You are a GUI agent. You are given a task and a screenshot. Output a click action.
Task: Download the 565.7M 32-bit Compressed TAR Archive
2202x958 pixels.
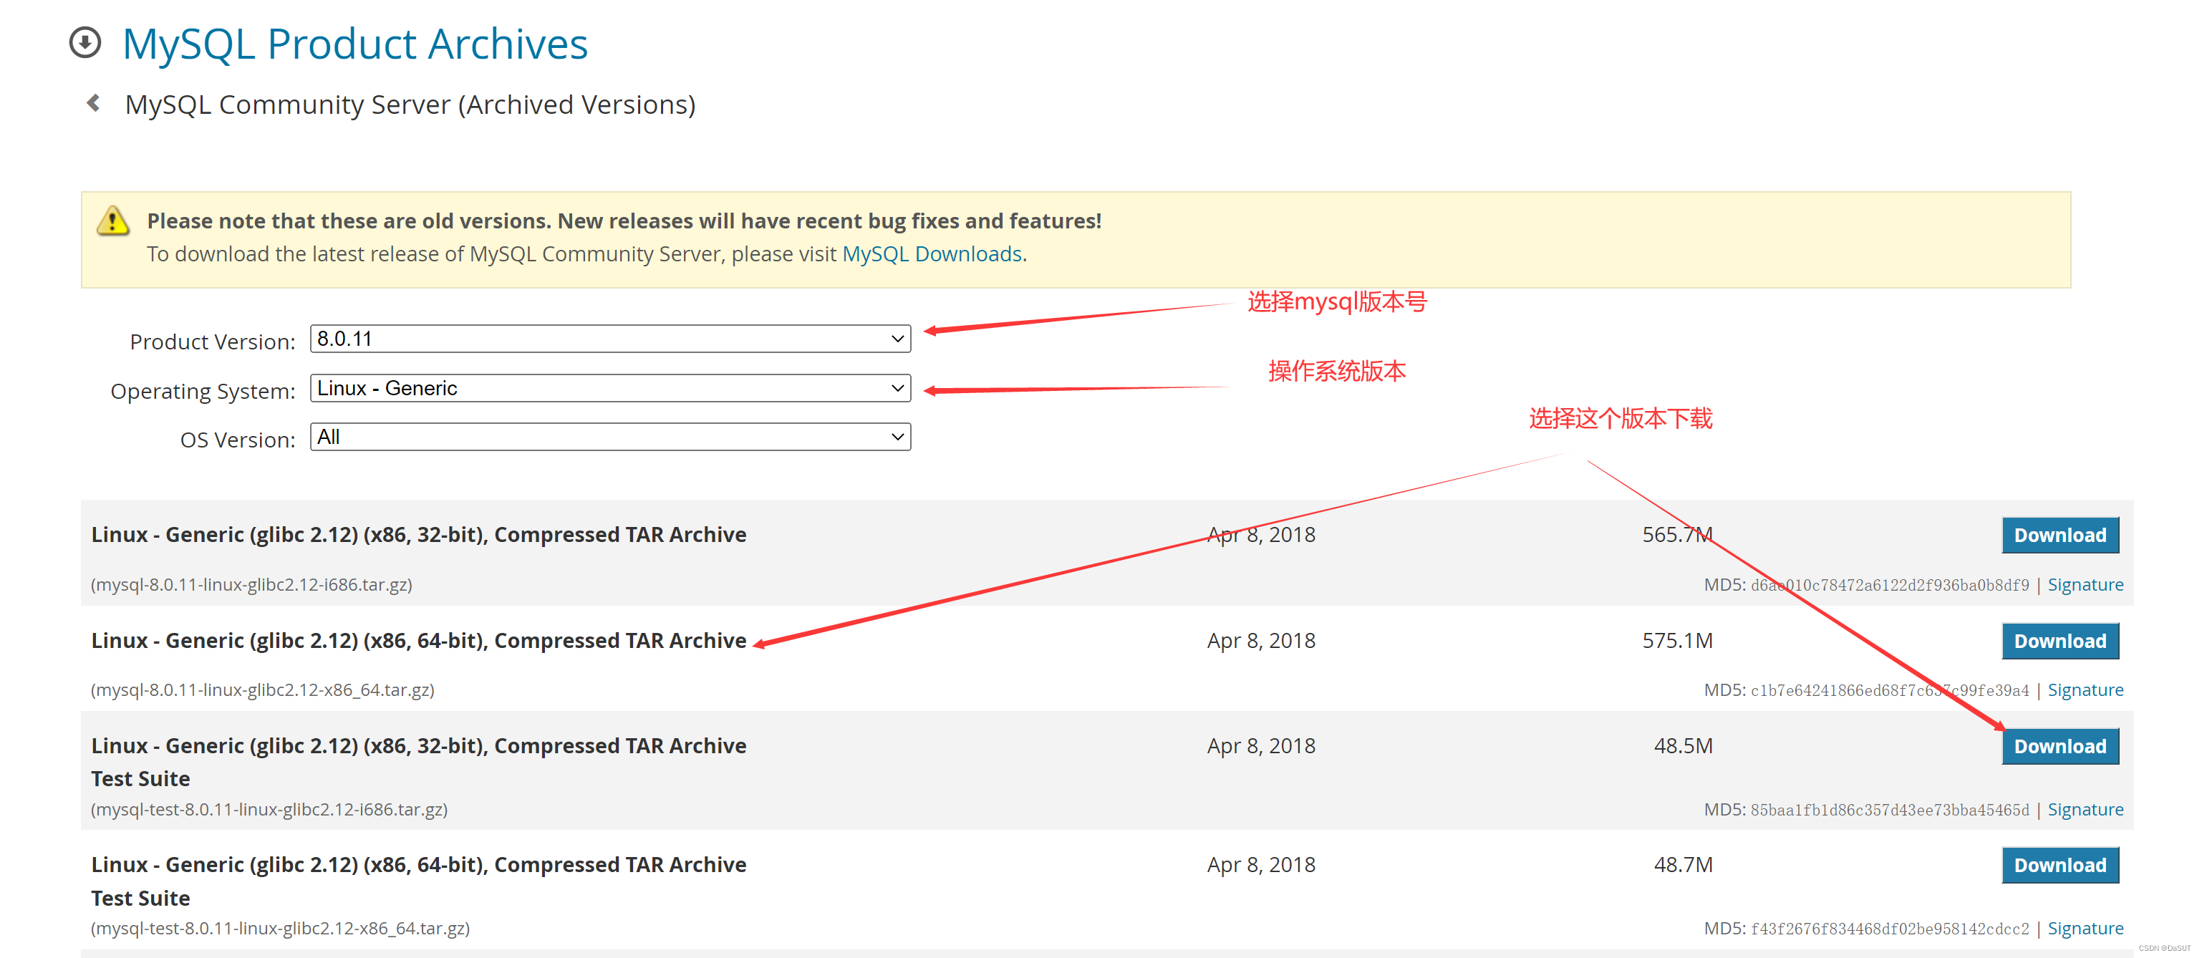pyautogui.click(x=2060, y=535)
